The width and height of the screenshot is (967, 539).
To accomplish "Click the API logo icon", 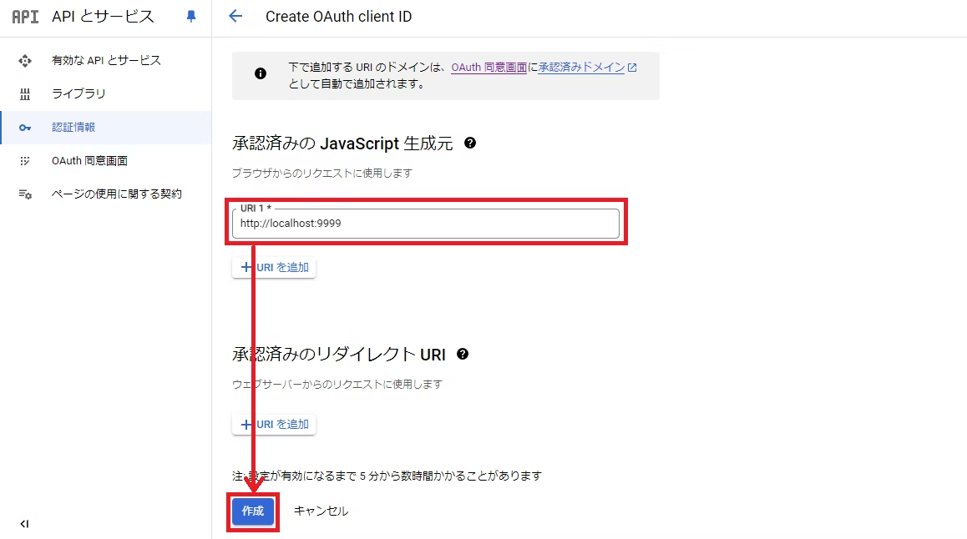I will (x=25, y=17).
